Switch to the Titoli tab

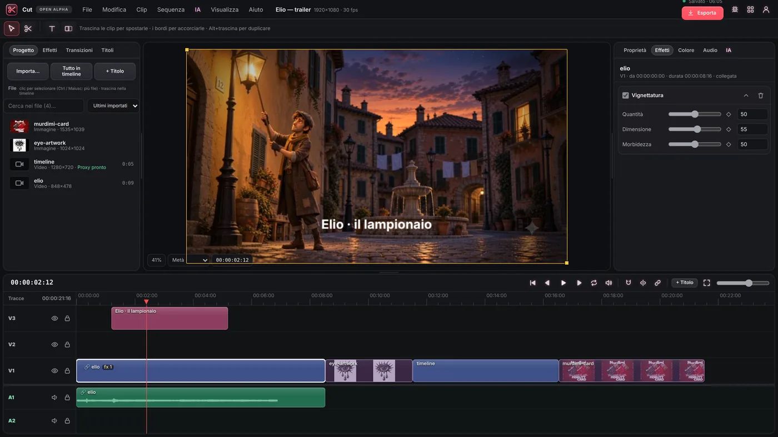(107, 50)
